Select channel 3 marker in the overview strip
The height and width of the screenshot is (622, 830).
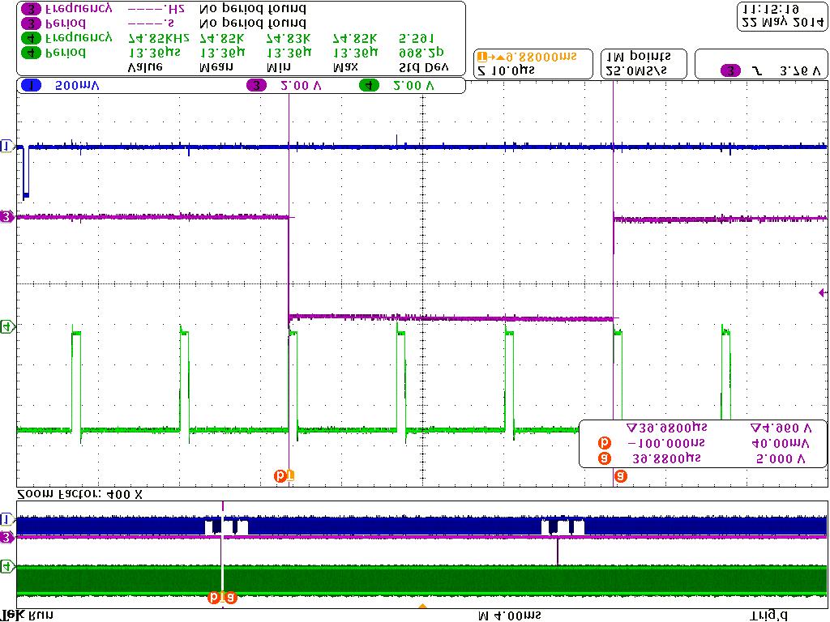pyautogui.click(x=6, y=538)
